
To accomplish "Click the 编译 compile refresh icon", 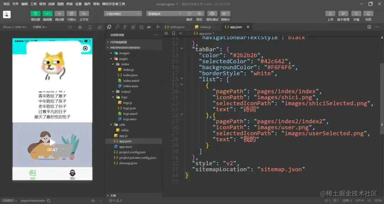I will (x=189, y=14).
